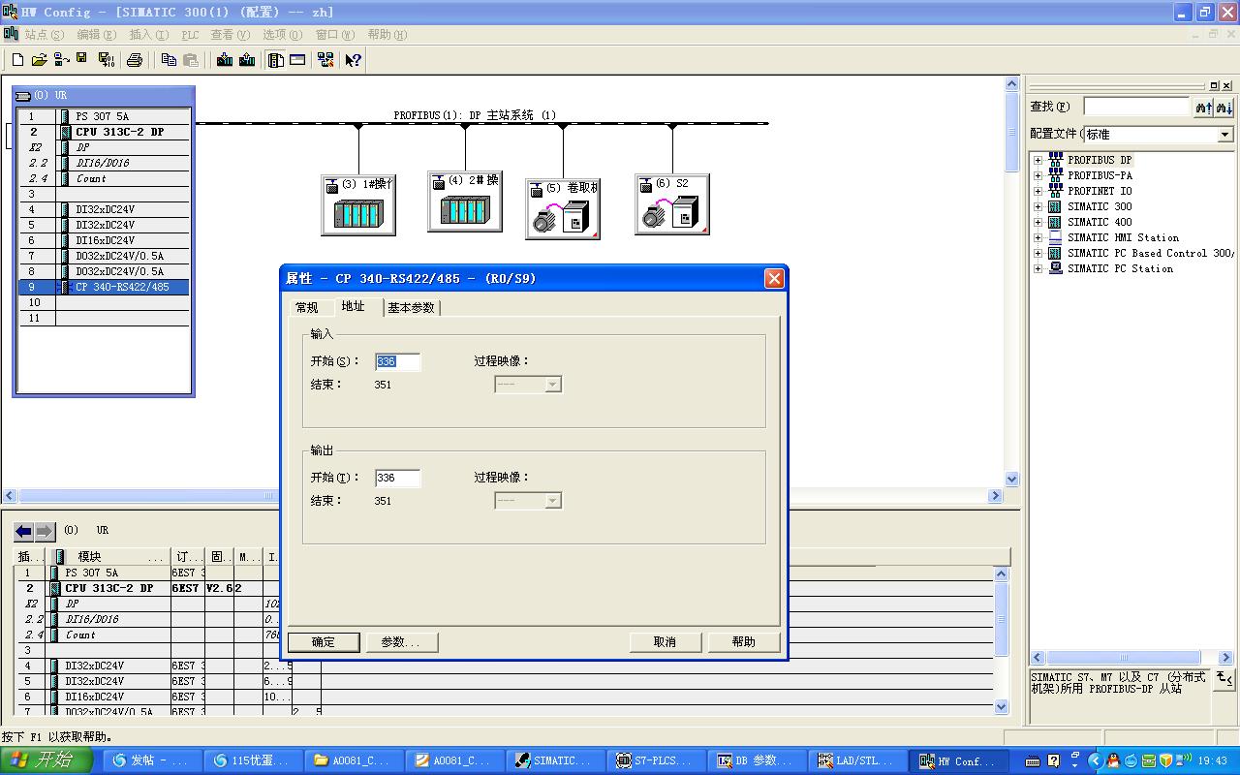Click the context Help arrow-question icon

point(354,60)
